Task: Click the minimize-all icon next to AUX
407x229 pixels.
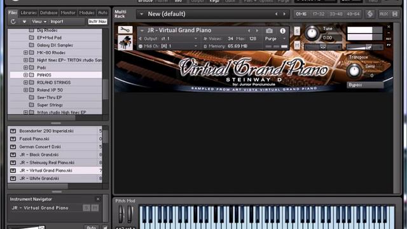Action: pos(395,14)
